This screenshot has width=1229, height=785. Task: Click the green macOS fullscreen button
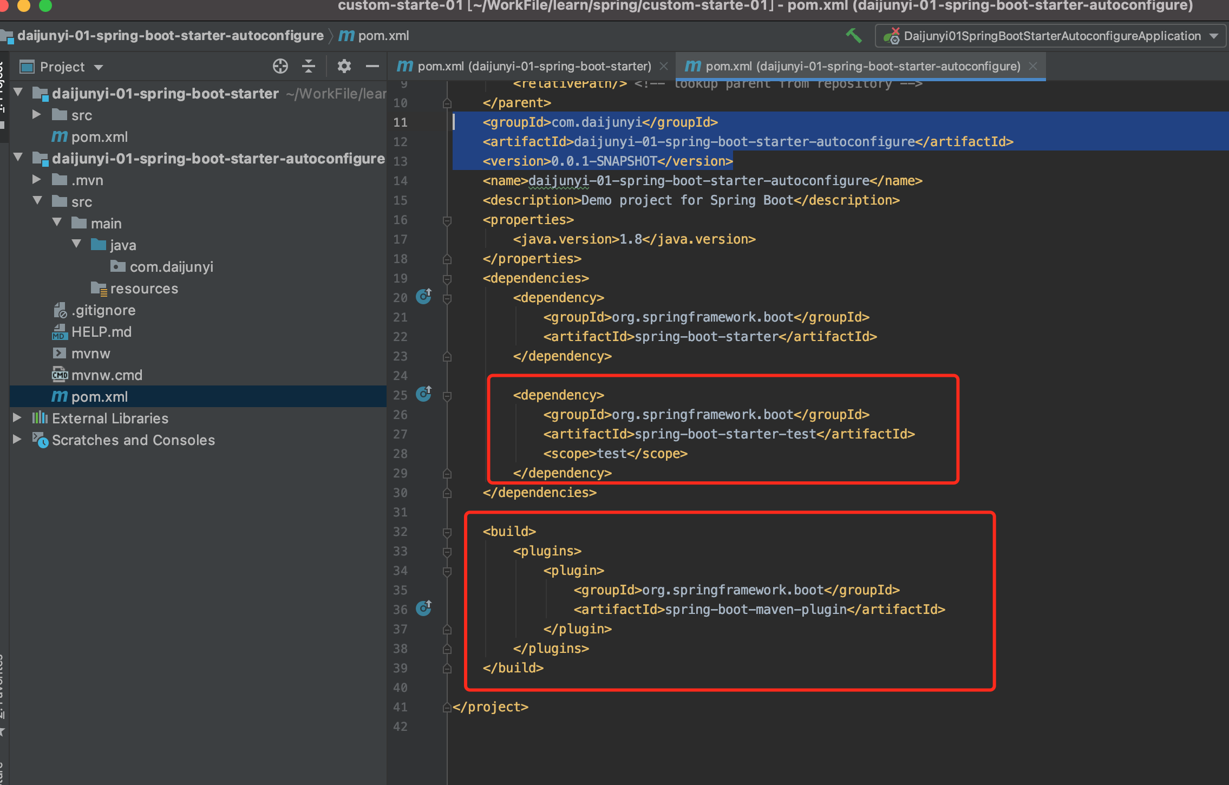[45, 5]
